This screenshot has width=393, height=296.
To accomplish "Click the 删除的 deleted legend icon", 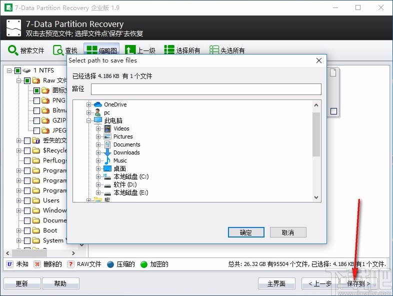I will click(37, 264).
